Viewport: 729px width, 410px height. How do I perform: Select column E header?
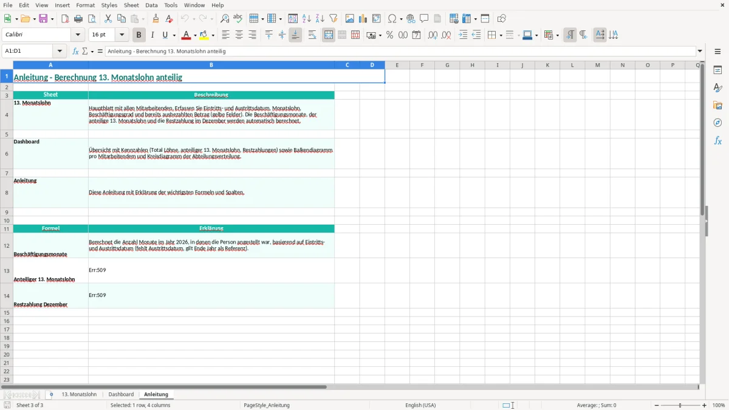click(x=397, y=65)
